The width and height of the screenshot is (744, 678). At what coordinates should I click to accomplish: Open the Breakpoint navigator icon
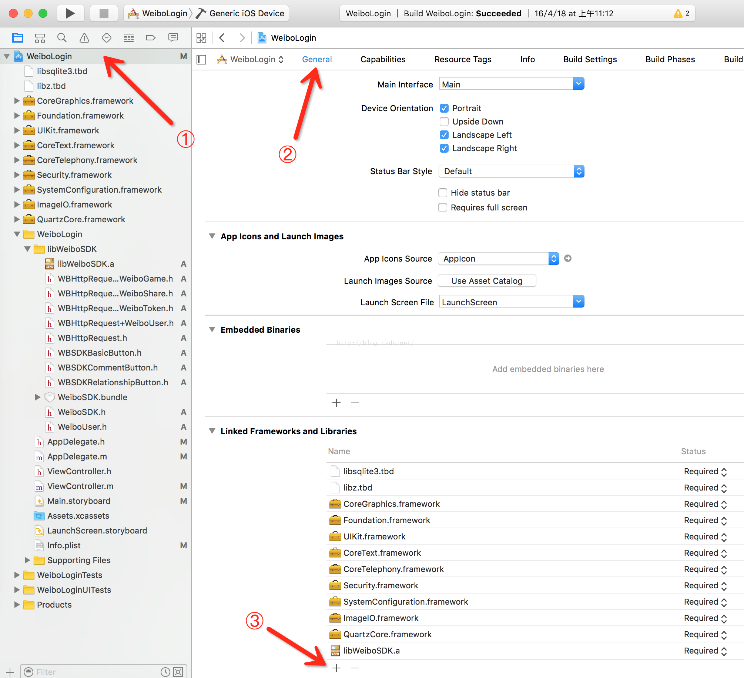point(151,38)
